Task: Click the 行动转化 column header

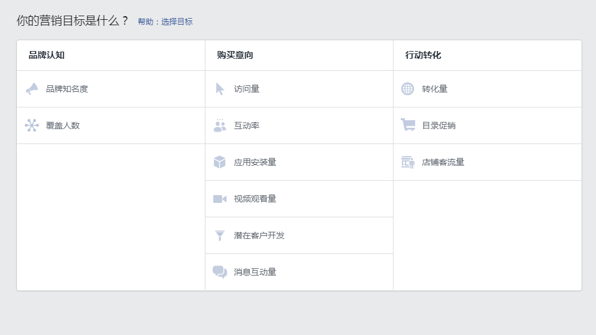Action: (423, 55)
